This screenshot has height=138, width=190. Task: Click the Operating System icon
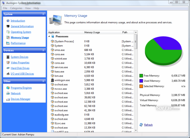(x=8, y=32)
